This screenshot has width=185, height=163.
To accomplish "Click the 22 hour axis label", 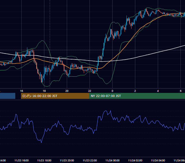I will (x=90, y=91).
